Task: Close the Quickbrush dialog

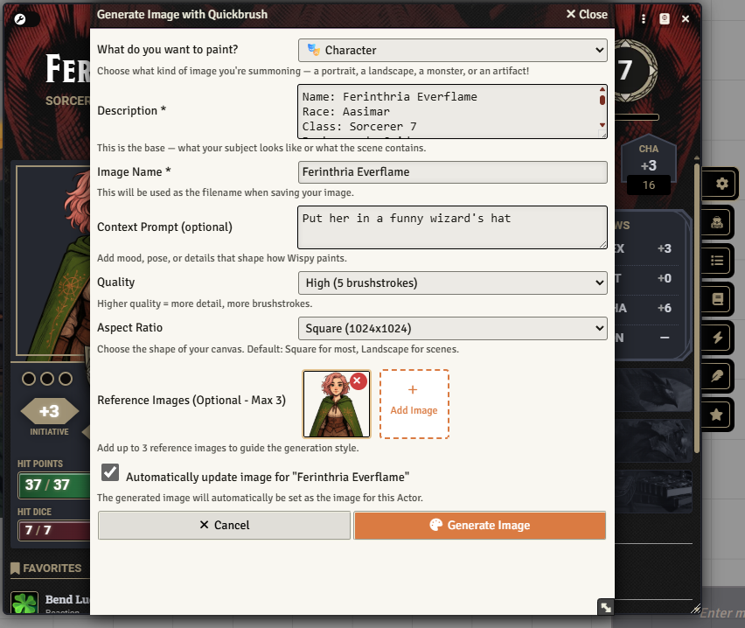Action: pos(586,14)
